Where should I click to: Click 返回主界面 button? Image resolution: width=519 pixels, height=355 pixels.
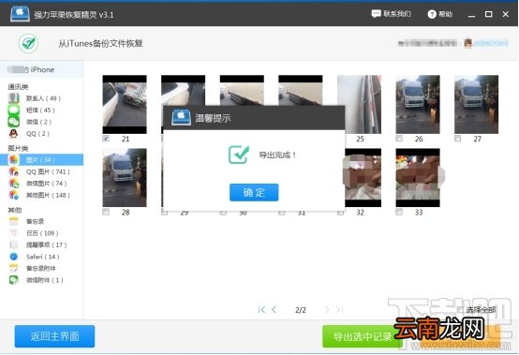(54, 336)
